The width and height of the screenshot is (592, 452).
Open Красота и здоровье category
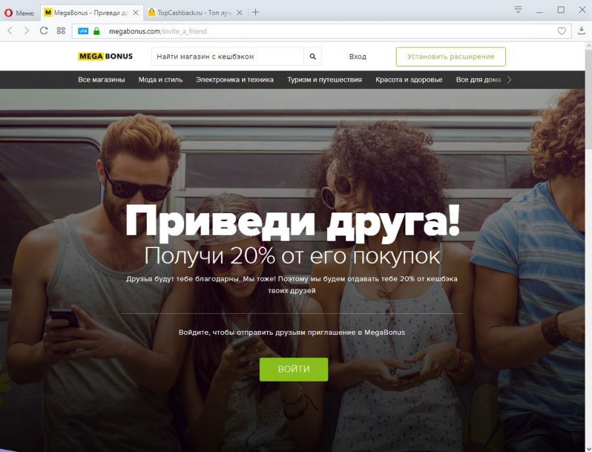[409, 80]
